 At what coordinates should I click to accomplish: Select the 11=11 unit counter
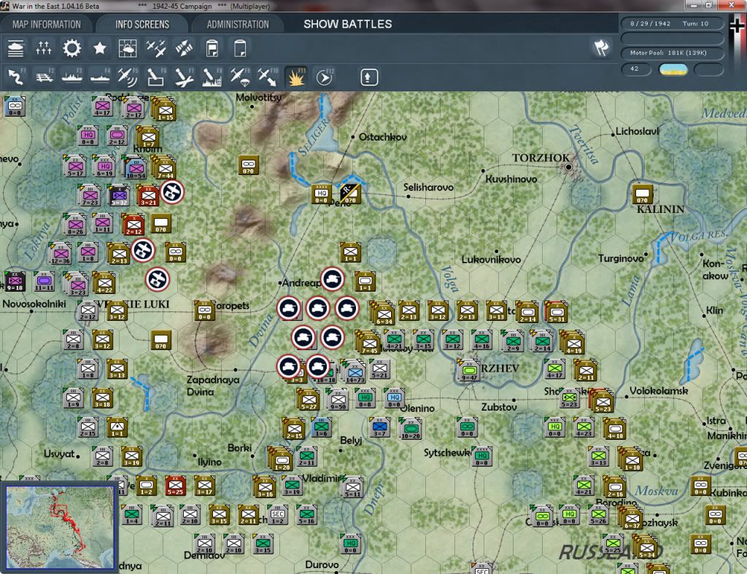click(44, 282)
